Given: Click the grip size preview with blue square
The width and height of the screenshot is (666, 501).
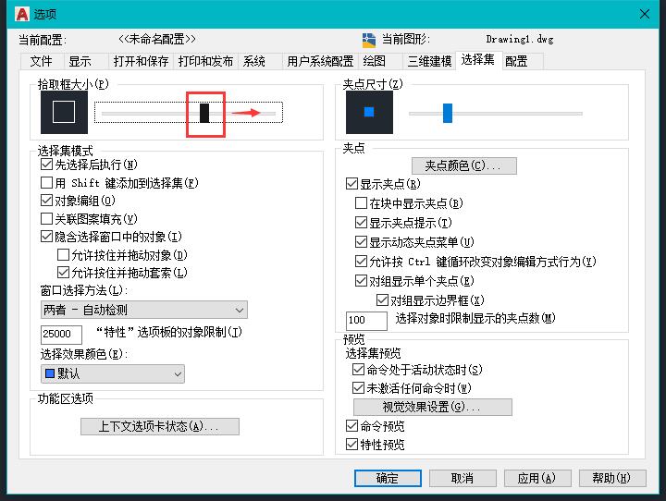Looking at the screenshot, I should coord(369,113).
